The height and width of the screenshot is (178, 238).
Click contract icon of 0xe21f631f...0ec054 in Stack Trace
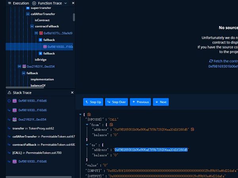pos(15,119)
